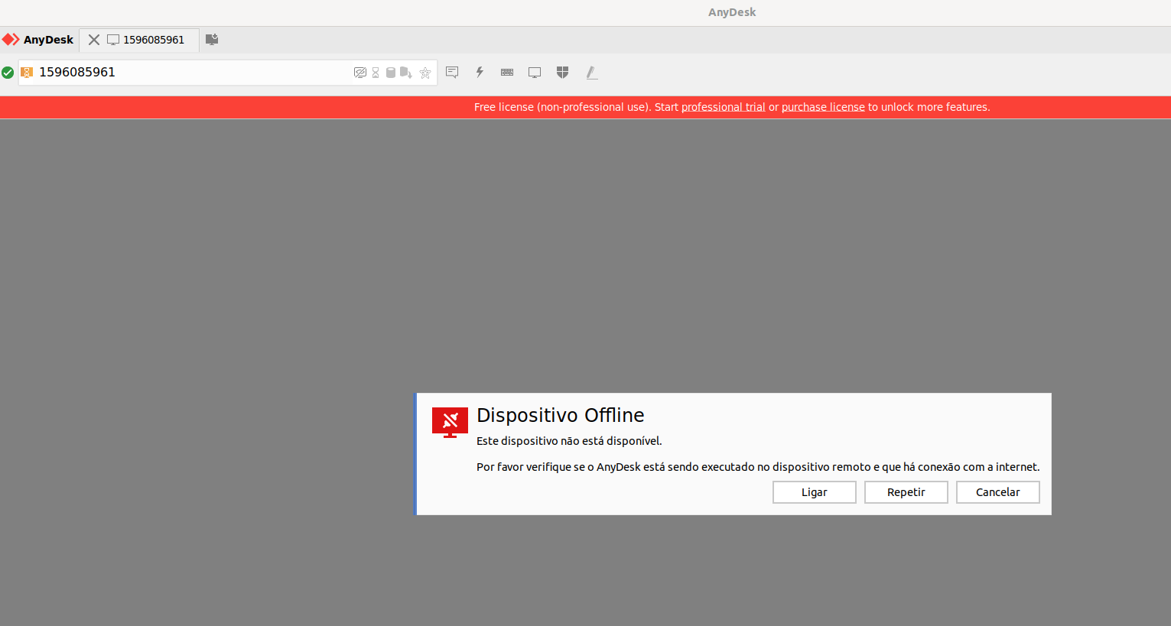The height and width of the screenshot is (626, 1171).
Task: Open a new connection tab
Action: click(x=212, y=39)
